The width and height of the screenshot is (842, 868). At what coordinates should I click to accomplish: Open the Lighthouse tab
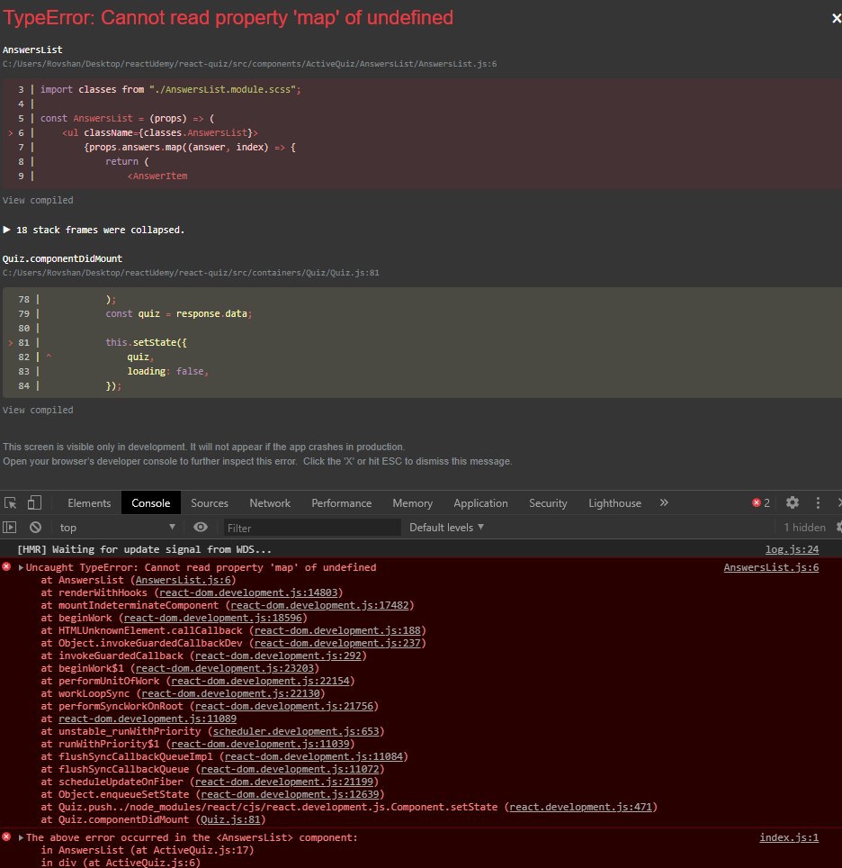click(614, 502)
